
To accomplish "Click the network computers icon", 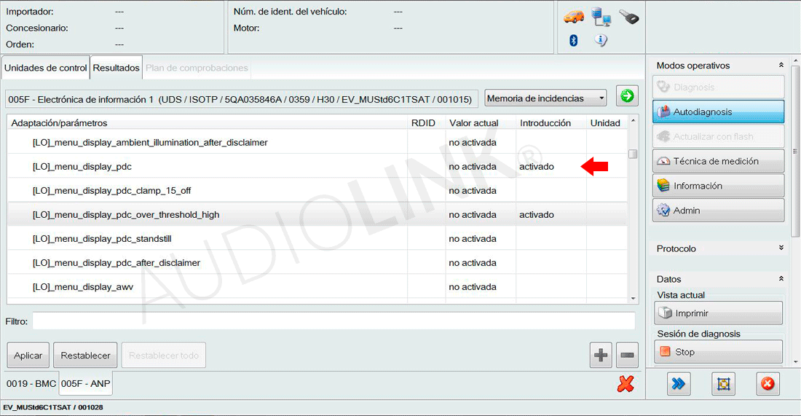I will click(601, 17).
